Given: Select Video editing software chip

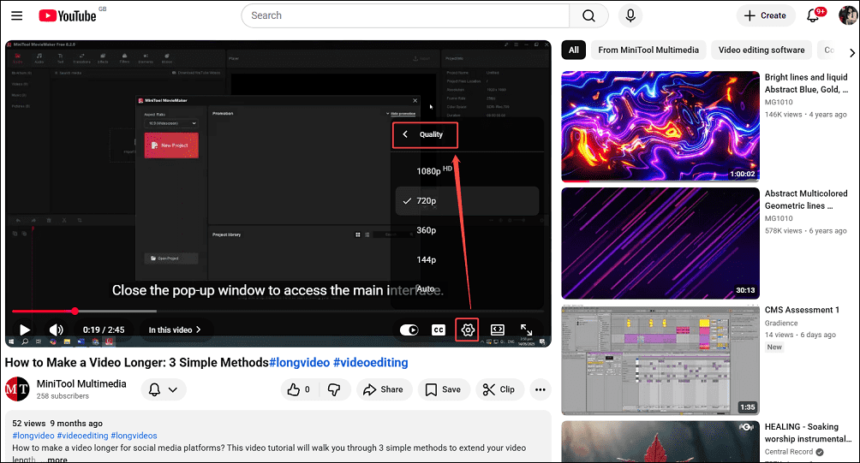Looking at the screenshot, I should 761,50.
